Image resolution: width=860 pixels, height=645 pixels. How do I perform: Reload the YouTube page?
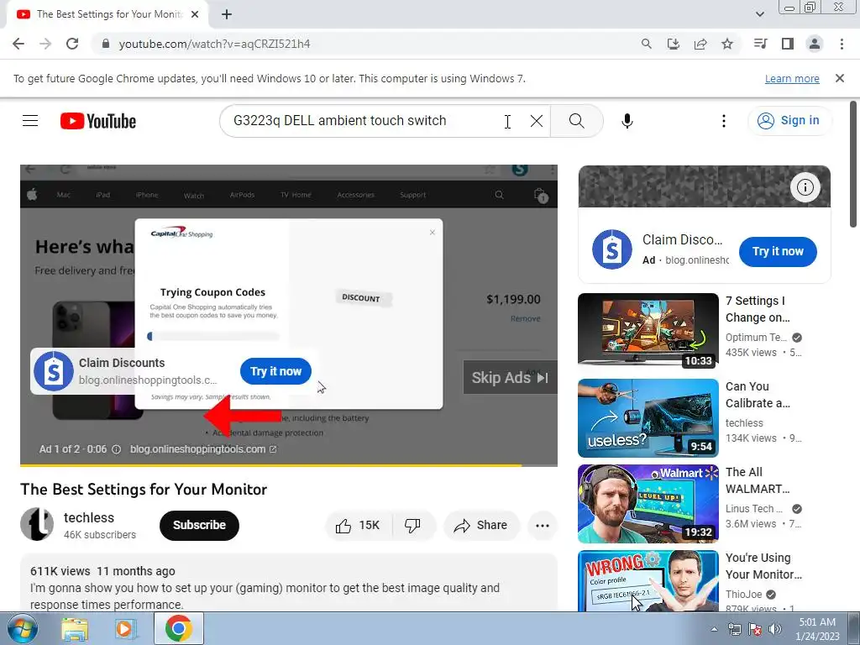point(72,44)
